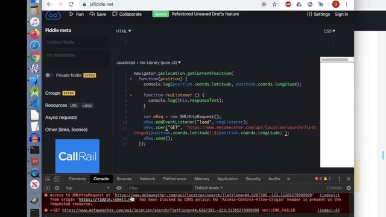Open the Default levels dropdown
Viewport: 386px width, 217px height.
(x=209, y=188)
